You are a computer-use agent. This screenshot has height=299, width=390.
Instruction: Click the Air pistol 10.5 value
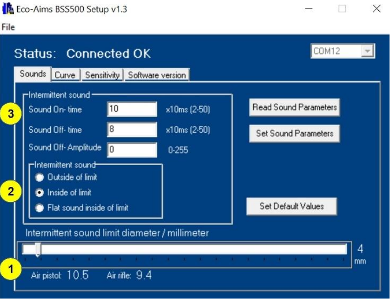pos(77,275)
